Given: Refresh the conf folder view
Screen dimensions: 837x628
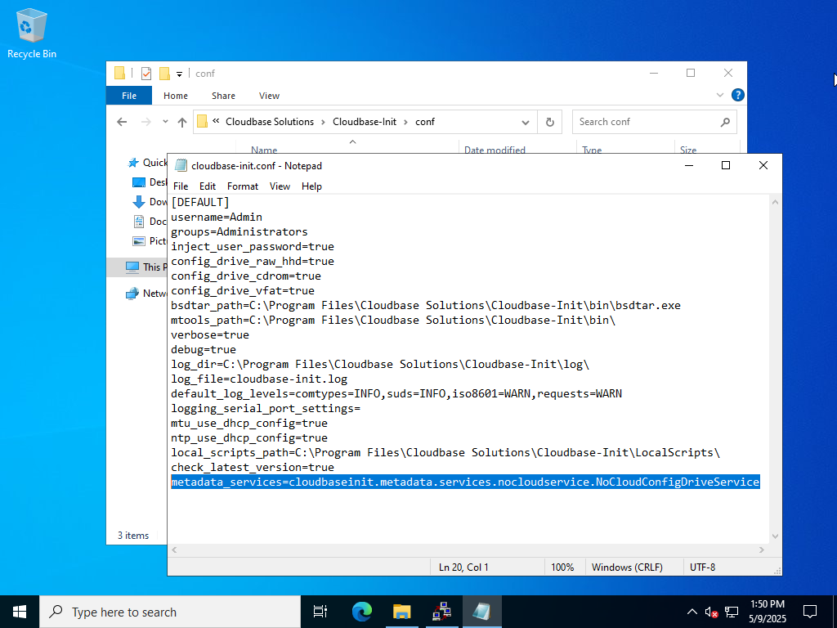Looking at the screenshot, I should [550, 123].
